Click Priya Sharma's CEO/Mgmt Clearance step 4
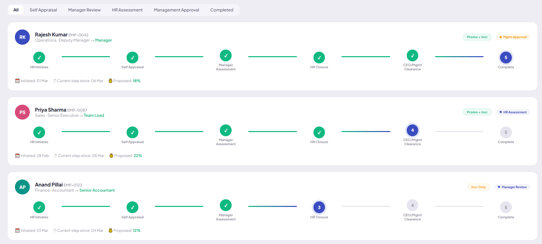This screenshot has width=542, height=244. [412, 130]
